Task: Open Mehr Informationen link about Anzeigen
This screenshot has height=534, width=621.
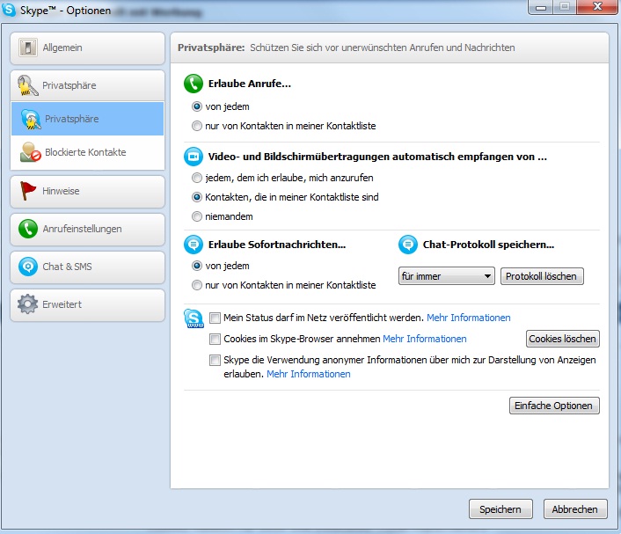Action: (309, 374)
